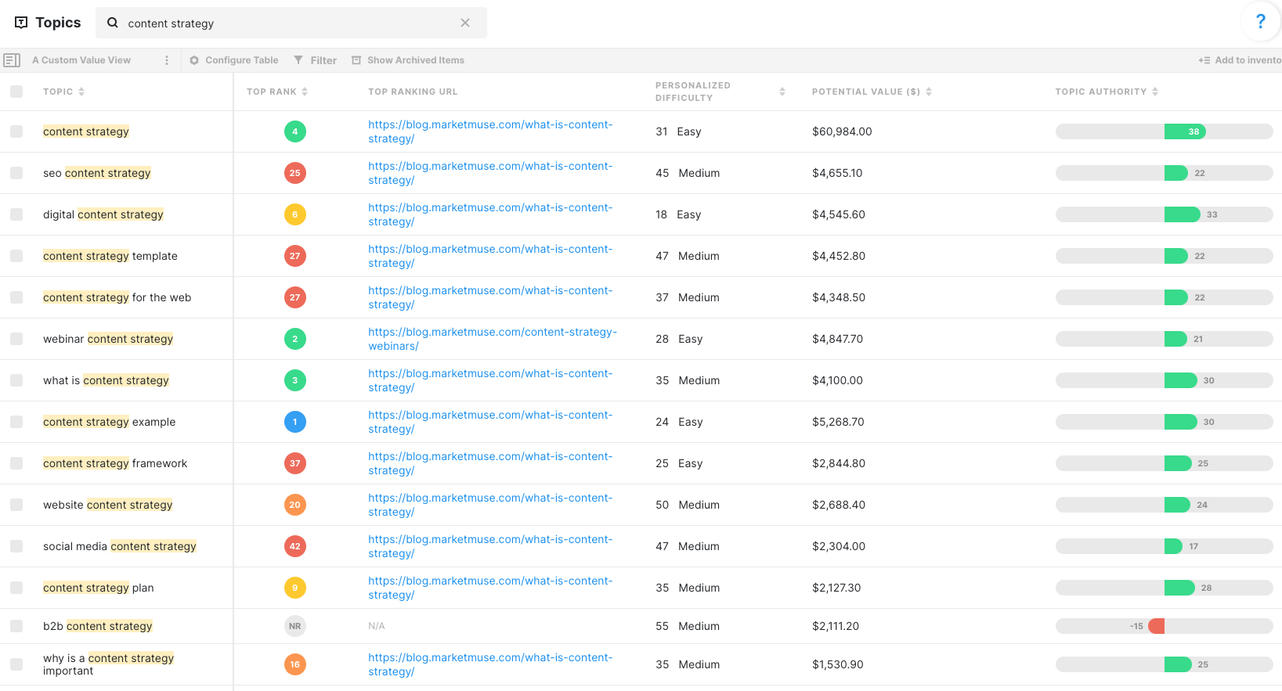Click the help question mark icon

point(1260,22)
